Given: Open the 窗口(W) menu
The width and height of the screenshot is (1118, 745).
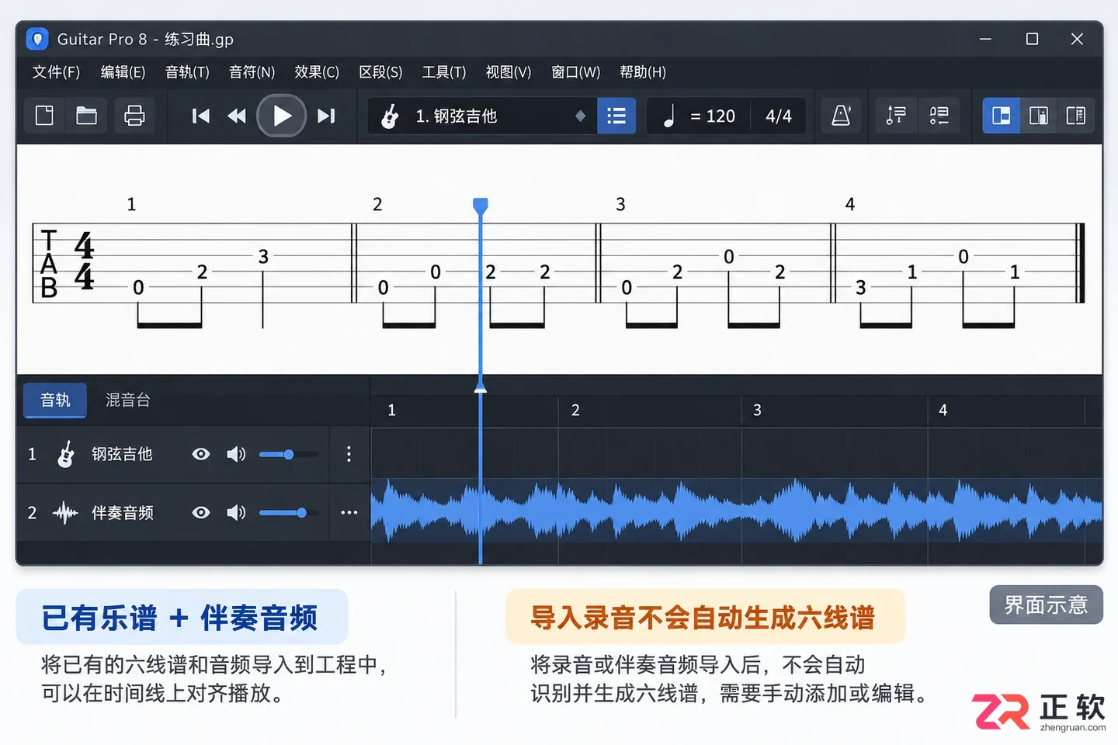Looking at the screenshot, I should [575, 72].
